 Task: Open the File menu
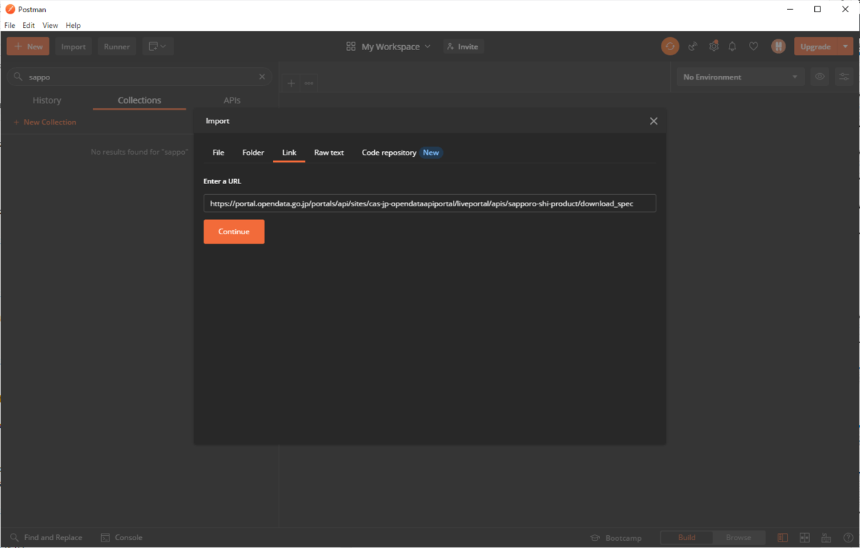pos(10,25)
